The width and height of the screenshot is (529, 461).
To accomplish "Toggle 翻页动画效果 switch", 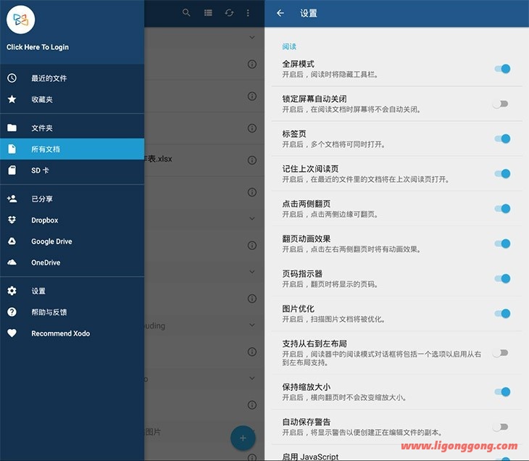I will [x=502, y=244].
